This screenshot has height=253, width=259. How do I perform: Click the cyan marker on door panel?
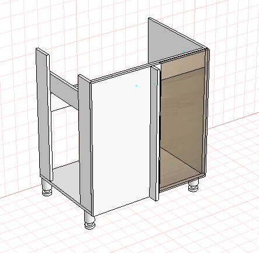coord(136,85)
